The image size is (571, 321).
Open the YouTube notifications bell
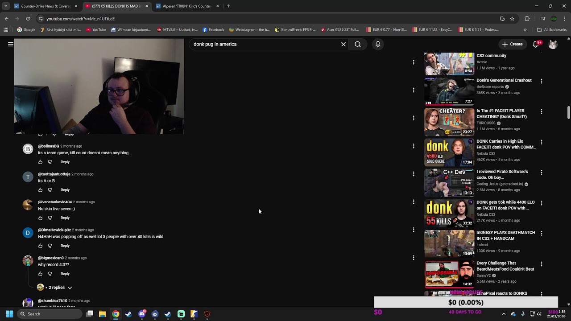pos(537,44)
